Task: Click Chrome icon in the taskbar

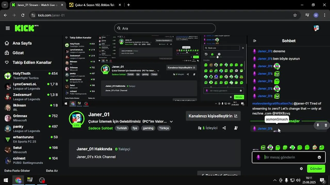Action: [x=18, y=180]
